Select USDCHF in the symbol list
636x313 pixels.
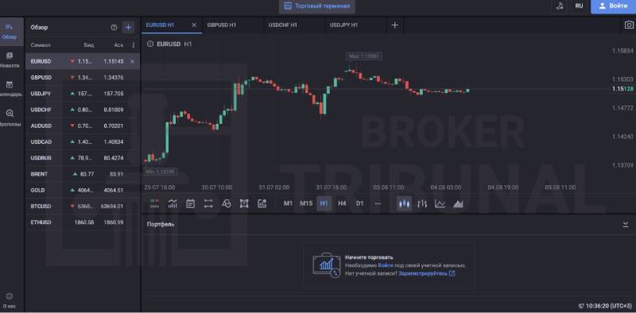(83, 110)
